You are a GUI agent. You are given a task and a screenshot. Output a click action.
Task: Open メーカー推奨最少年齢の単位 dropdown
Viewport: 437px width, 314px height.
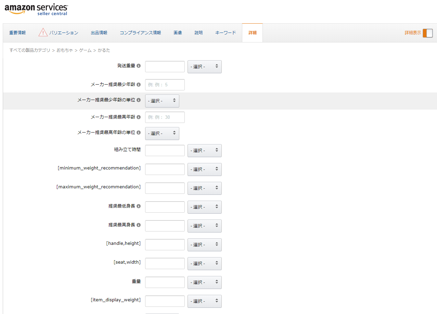pyautogui.click(x=162, y=101)
